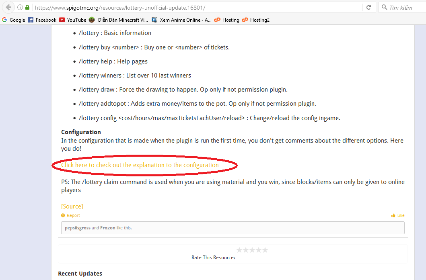
Task: Open the Hosting bookmark
Action: (226, 20)
